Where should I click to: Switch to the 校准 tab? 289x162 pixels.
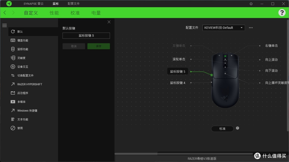pyautogui.click(x=75, y=13)
